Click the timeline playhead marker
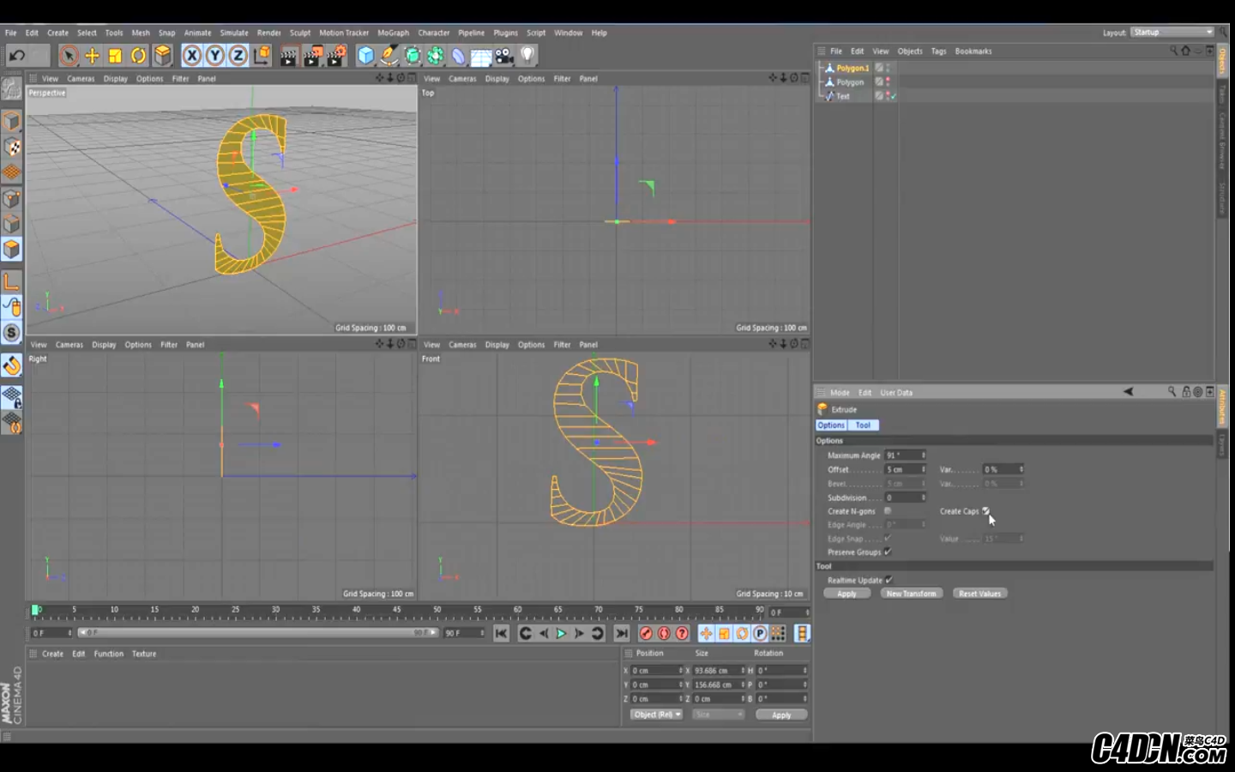This screenshot has width=1235, height=772. [35, 610]
